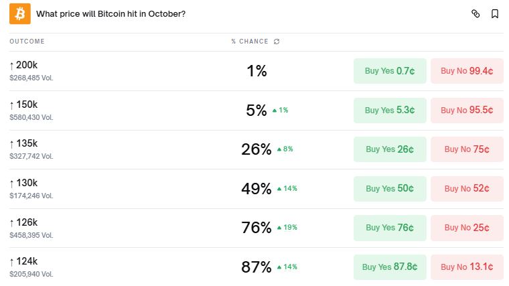Viewport: 509px width, 286px height.
Task: Bookmark this Bitcoin market
Action: point(494,13)
